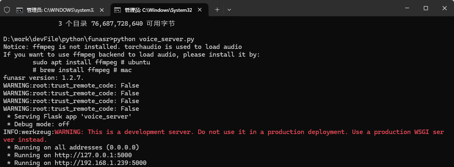Close the terminal window
This screenshot has width=454, height=167.
click(444, 8)
